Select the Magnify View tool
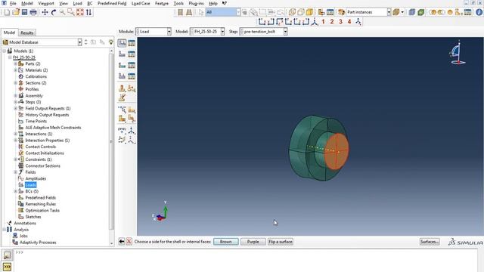The height and width of the screenshot is (272, 484). 62,12
